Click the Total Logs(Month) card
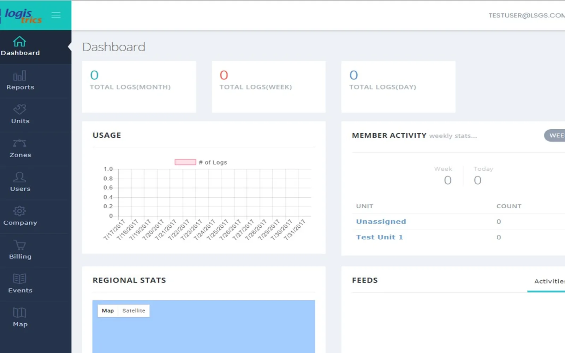Viewport: 565px width, 353px height. click(139, 87)
